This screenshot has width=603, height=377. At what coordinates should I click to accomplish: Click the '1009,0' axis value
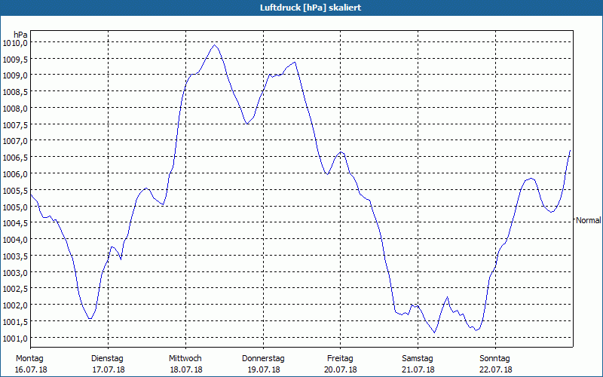coord(15,75)
